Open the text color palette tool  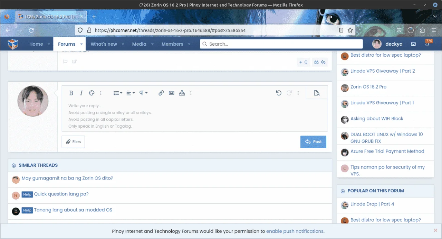tap(92, 93)
